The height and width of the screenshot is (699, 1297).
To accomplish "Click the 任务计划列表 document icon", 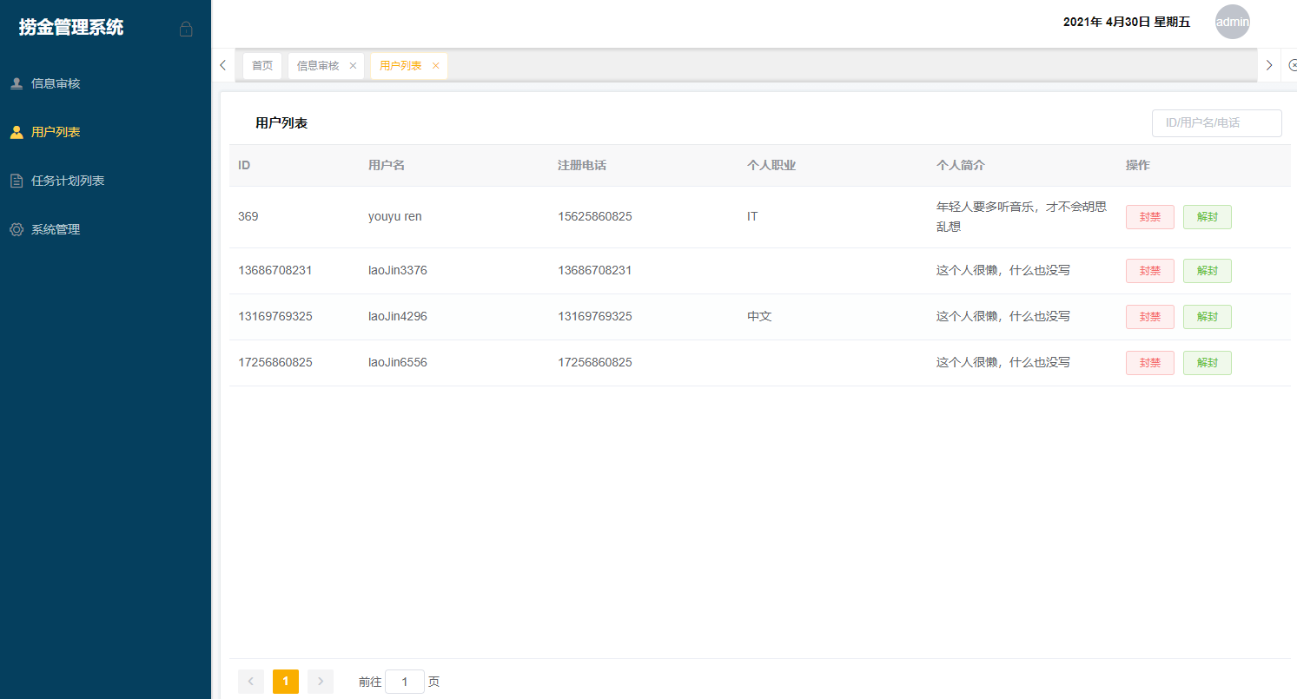I will [x=17, y=181].
